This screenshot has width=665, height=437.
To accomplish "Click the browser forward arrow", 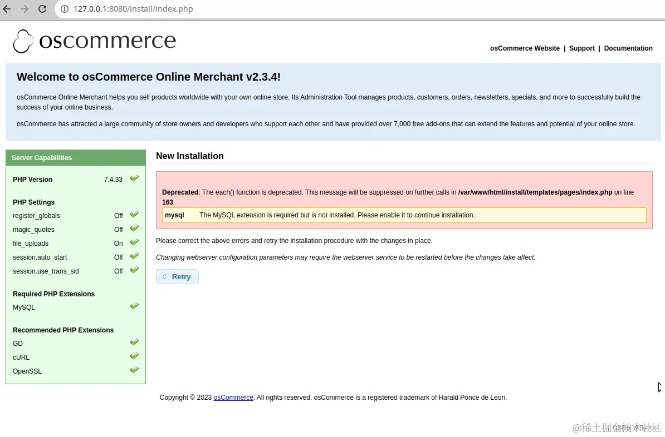I will [x=25, y=9].
